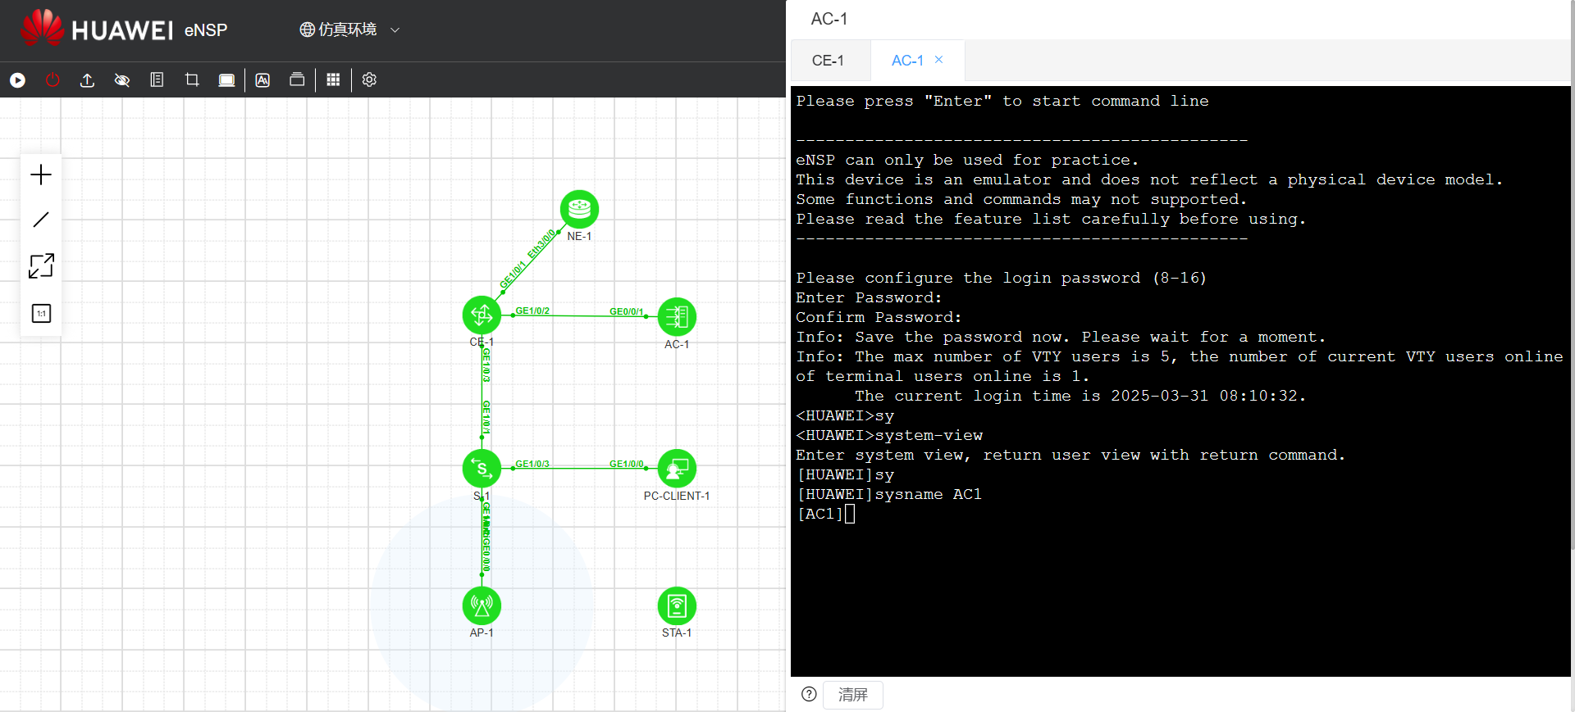The height and width of the screenshot is (712, 1575).
Task: Open the console screen icon in toolbar
Action: tap(226, 80)
